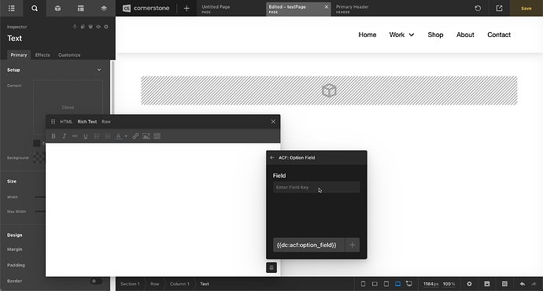Toggle bold formatting

pyautogui.click(x=54, y=136)
